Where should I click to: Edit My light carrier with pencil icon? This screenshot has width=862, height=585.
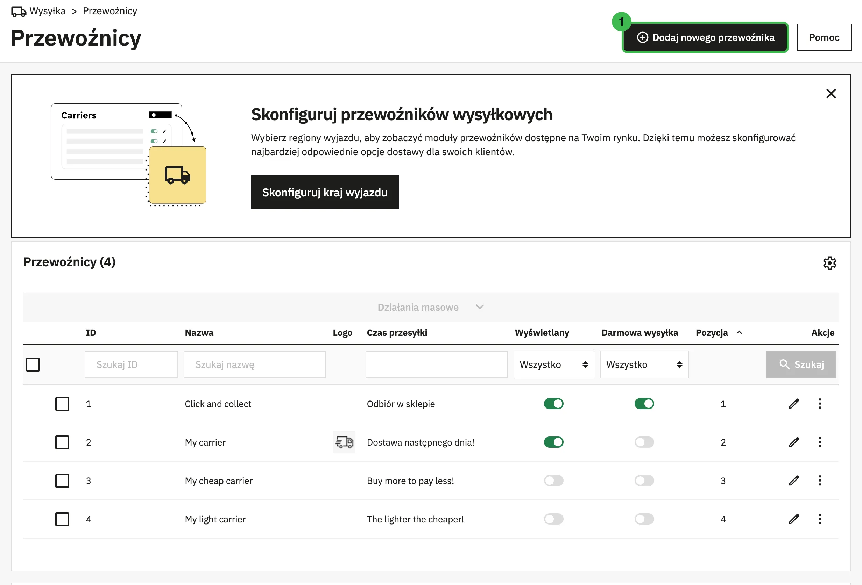794,519
